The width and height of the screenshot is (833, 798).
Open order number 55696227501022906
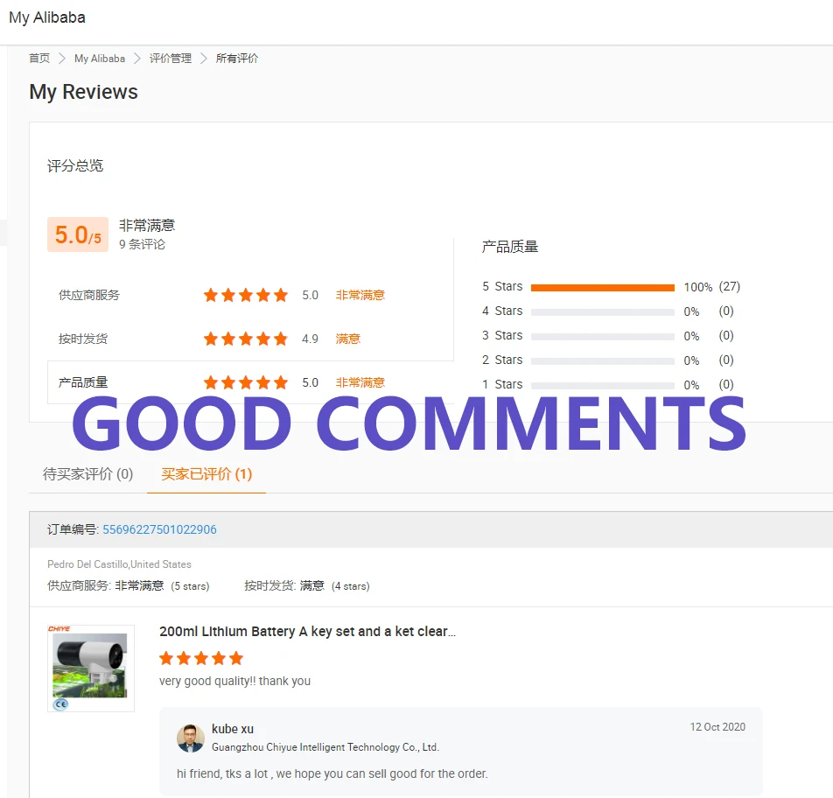[x=159, y=529]
